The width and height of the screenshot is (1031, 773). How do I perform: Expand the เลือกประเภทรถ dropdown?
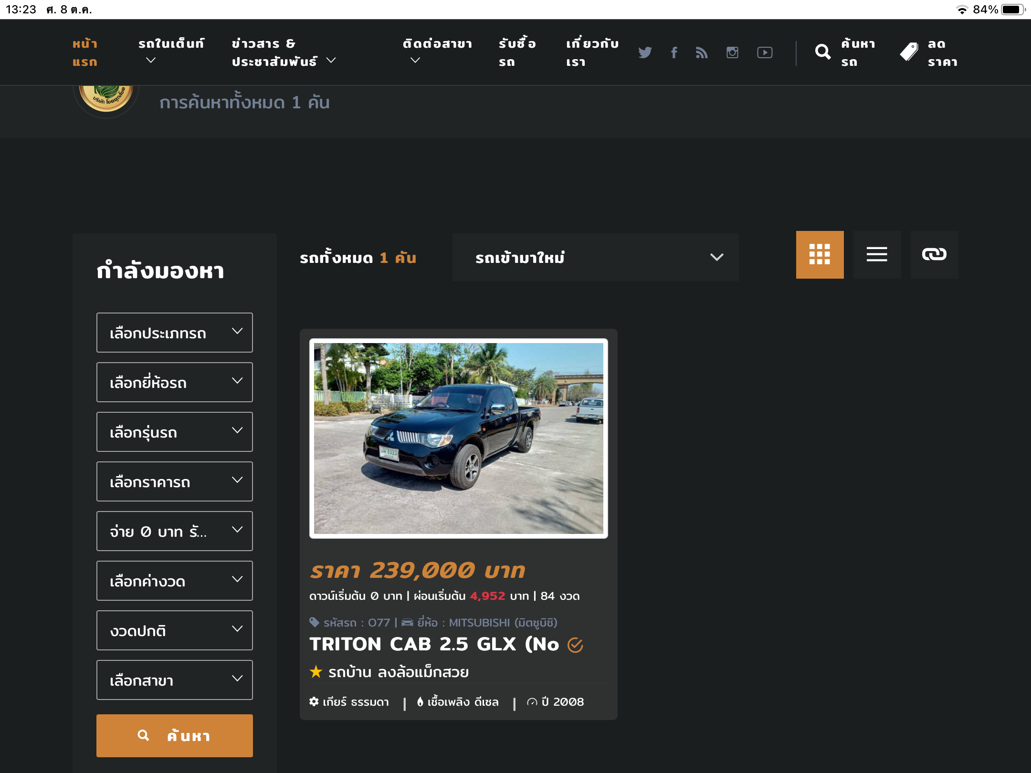click(174, 333)
